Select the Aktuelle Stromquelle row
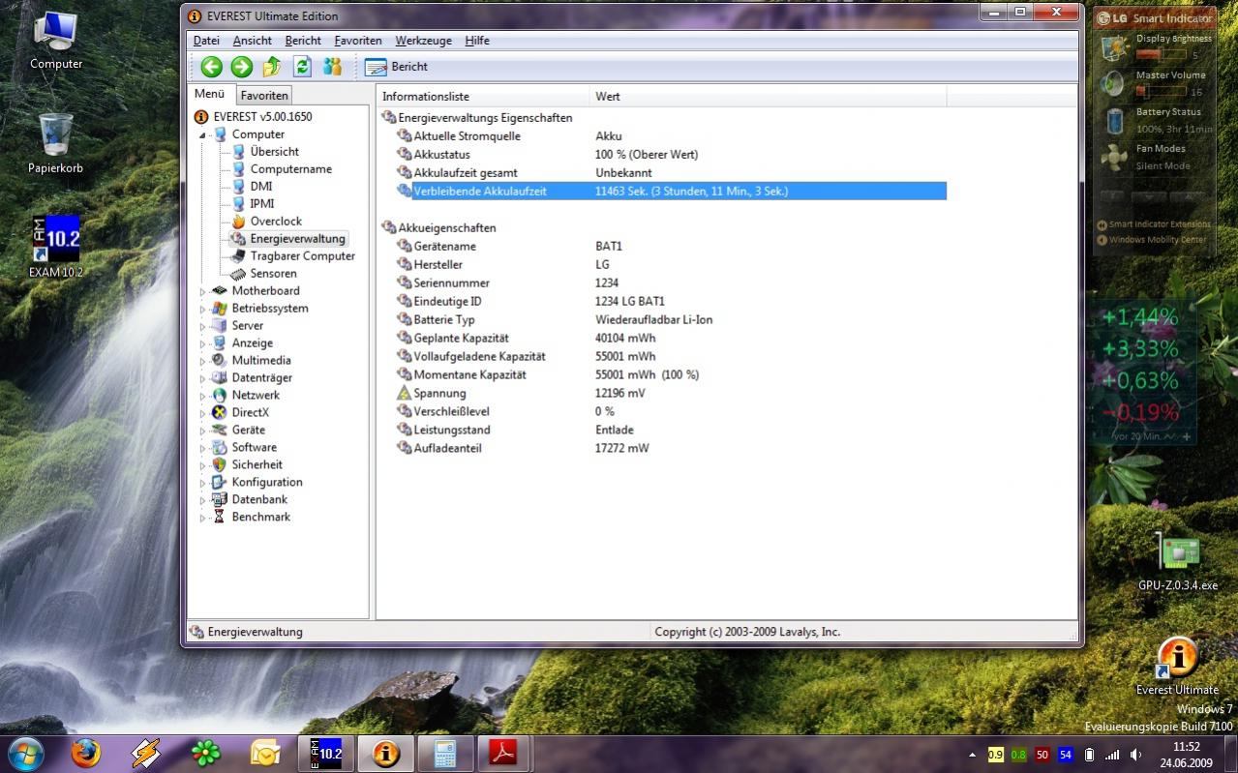This screenshot has width=1238, height=773. (671, 135)
